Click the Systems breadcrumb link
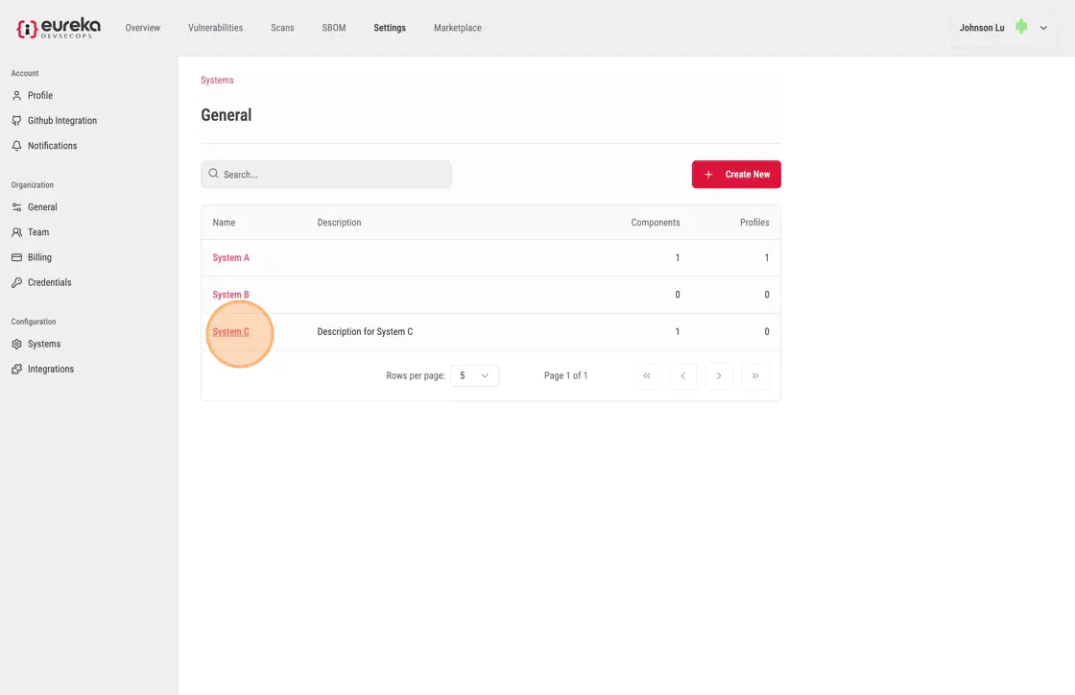The width and height of the screenshot is (1075, 695). point(217,81)
